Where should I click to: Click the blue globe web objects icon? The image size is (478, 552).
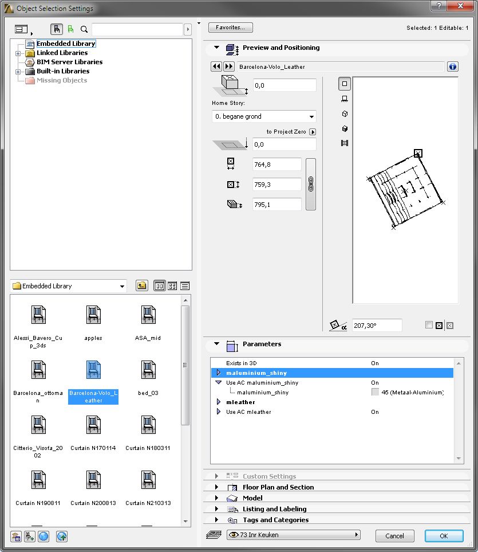[44, 537]
